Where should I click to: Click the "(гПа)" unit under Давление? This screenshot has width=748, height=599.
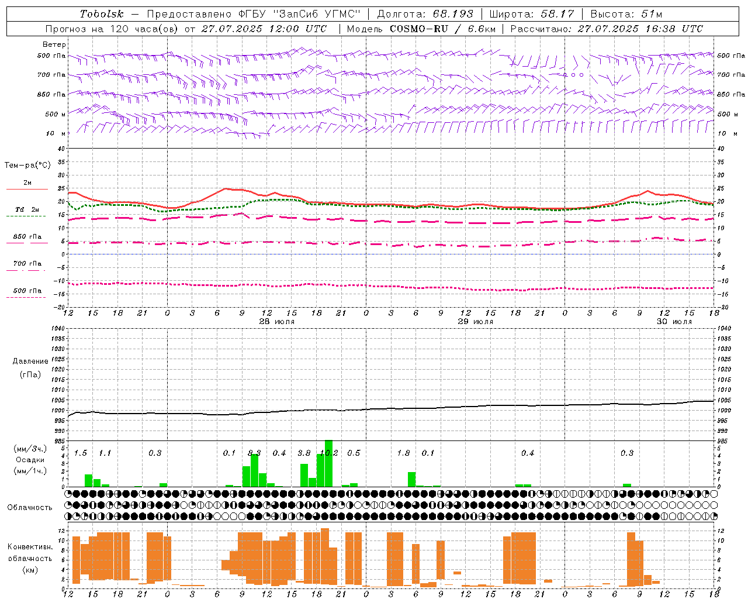pos(30,374)
